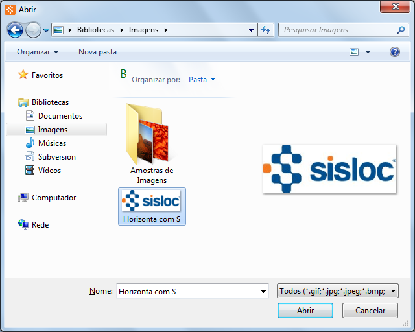Click the library icon in address bar
The height and width of the screenshot is (332, 415).
[x=58, y=30]
